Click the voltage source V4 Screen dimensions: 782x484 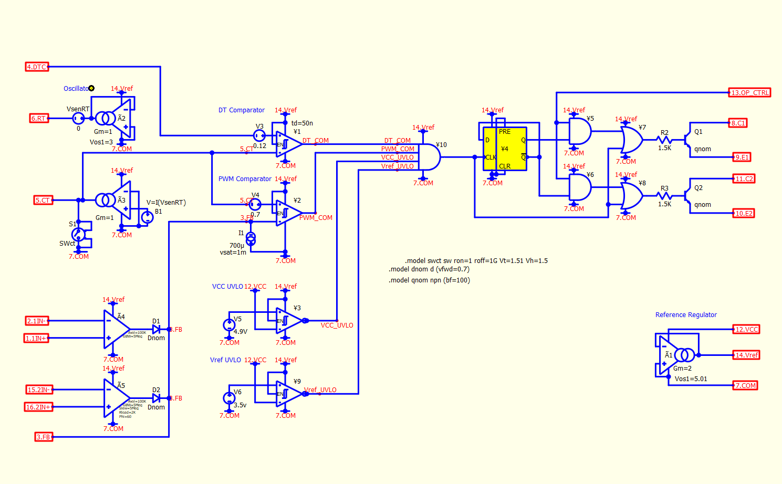pyautogui.click(x=255, y=204)
